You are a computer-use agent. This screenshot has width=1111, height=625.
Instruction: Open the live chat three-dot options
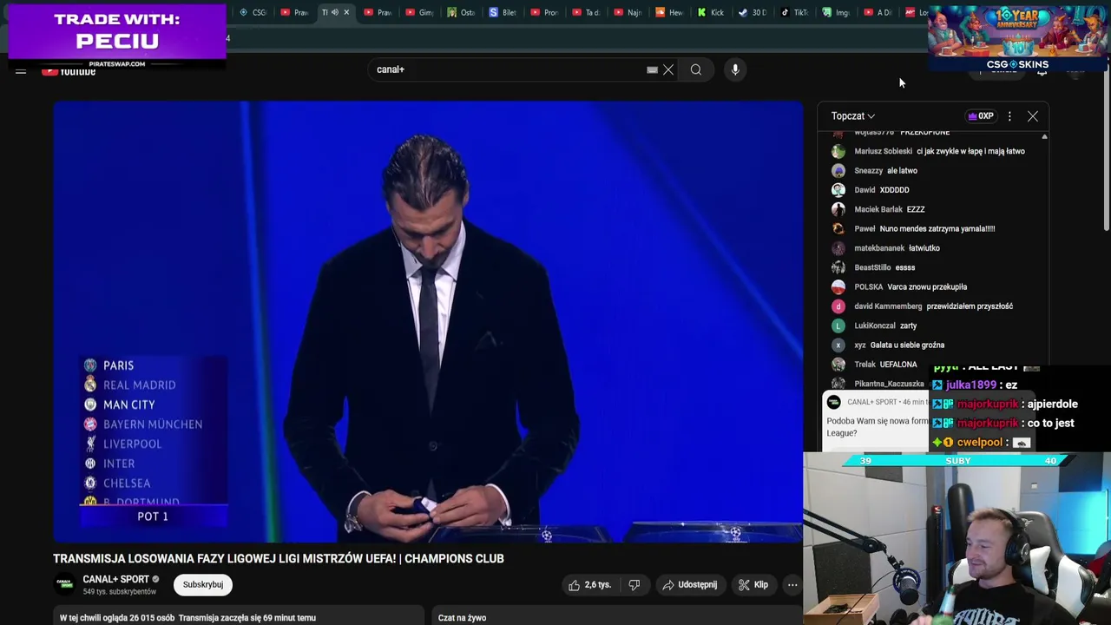pos(1009,115)
